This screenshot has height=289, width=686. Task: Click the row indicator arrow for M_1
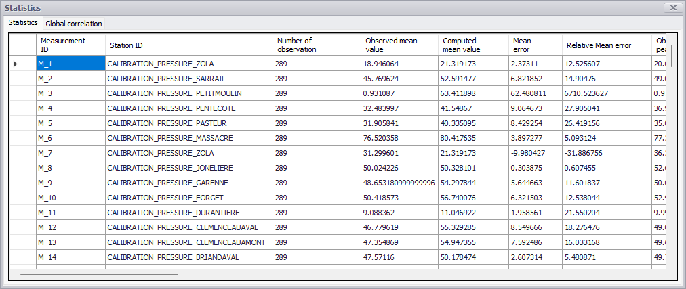16,64
